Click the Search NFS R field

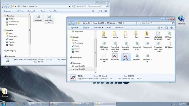(x=157, y=23)
